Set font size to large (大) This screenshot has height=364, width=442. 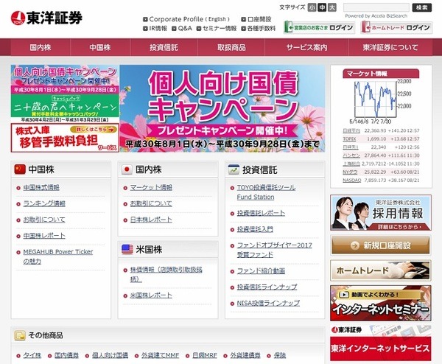[332, 7]
